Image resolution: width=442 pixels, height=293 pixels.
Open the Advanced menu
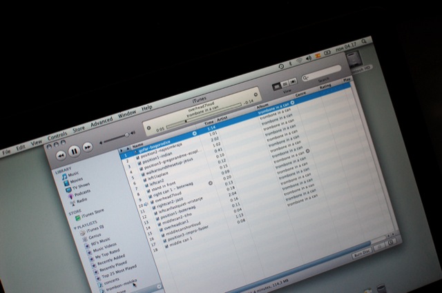[102, 122]
